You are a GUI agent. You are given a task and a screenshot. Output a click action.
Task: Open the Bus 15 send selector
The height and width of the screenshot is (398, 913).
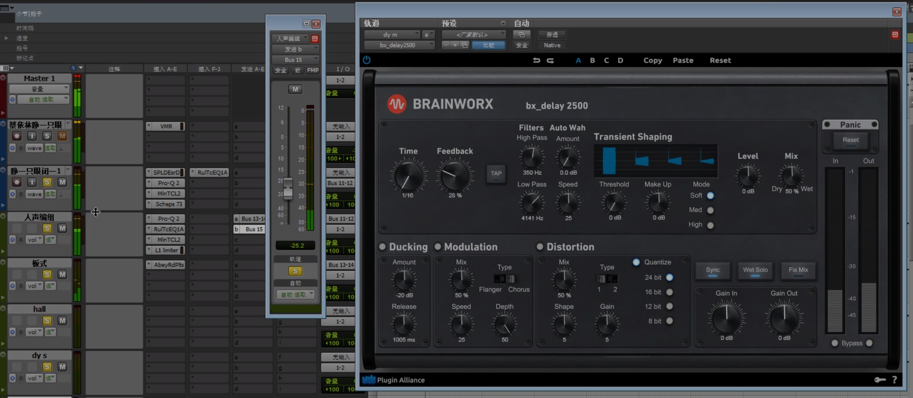point(296,60)
